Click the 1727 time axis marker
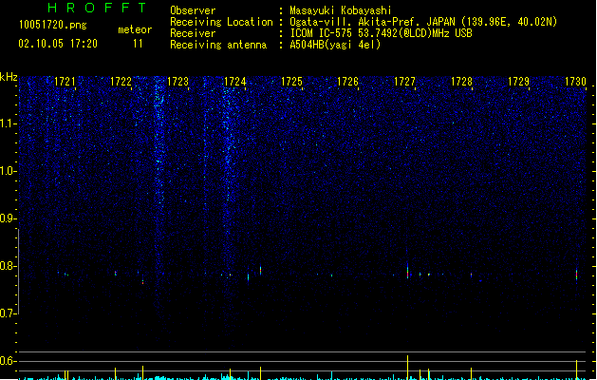The width and height of the screenshot is (597, 380). (404, 82)
